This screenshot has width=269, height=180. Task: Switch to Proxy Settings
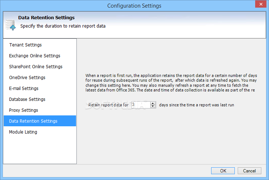[x=24, y=110]
